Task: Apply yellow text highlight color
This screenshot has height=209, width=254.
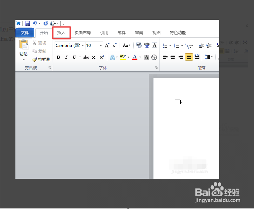Action: point(123,57)
